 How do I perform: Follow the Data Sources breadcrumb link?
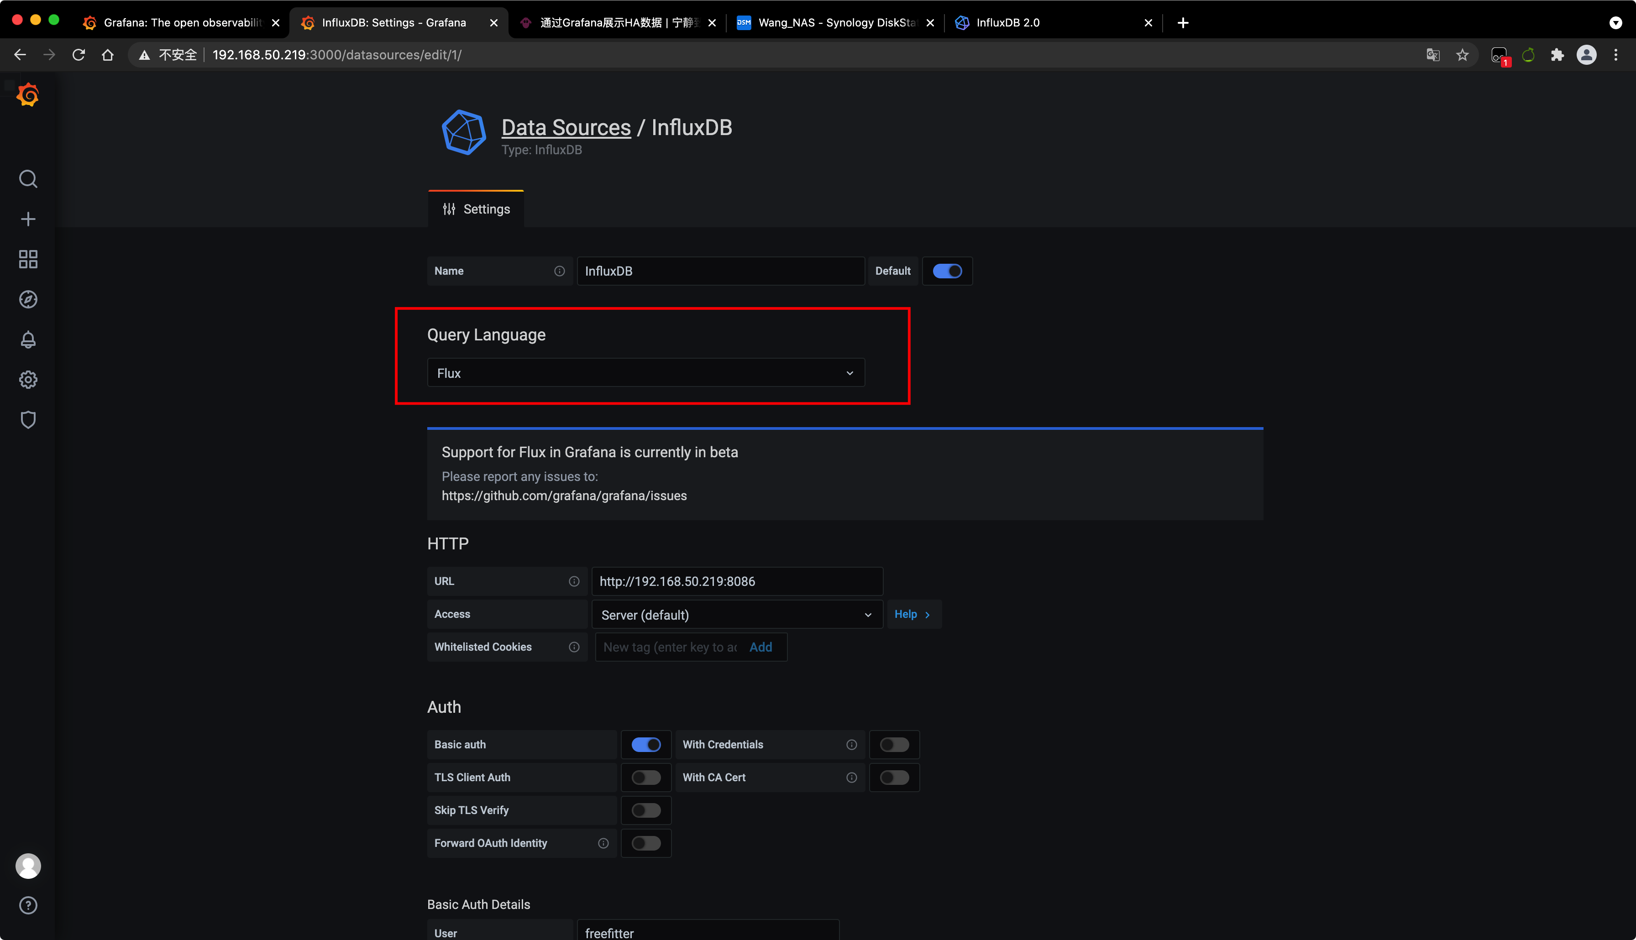pos(566,127)
